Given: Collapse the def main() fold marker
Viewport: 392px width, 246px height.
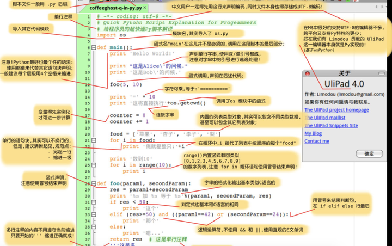Looking at the screenshot, I should pos(94,47).
